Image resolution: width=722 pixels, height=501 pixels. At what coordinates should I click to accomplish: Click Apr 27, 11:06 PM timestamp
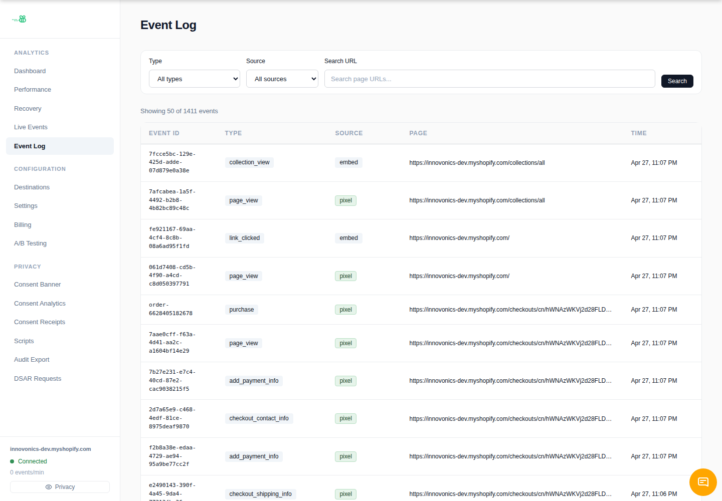[x=654, y=494]
